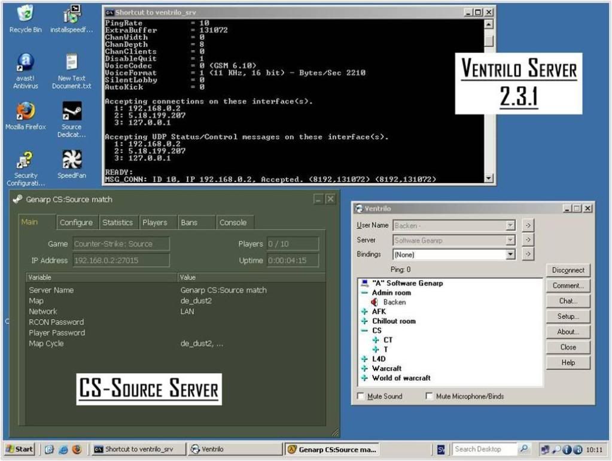Expand the Warcraft channel

point(364,368)
